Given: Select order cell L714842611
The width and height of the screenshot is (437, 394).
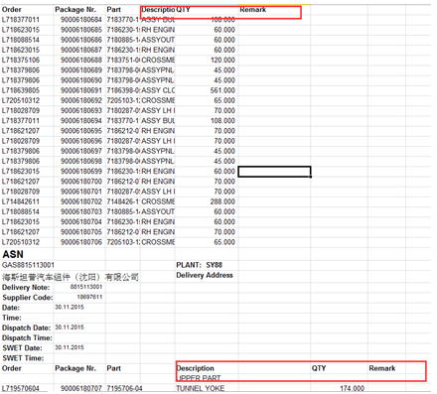Looking at the screenshot, I should tap(21, 201).
